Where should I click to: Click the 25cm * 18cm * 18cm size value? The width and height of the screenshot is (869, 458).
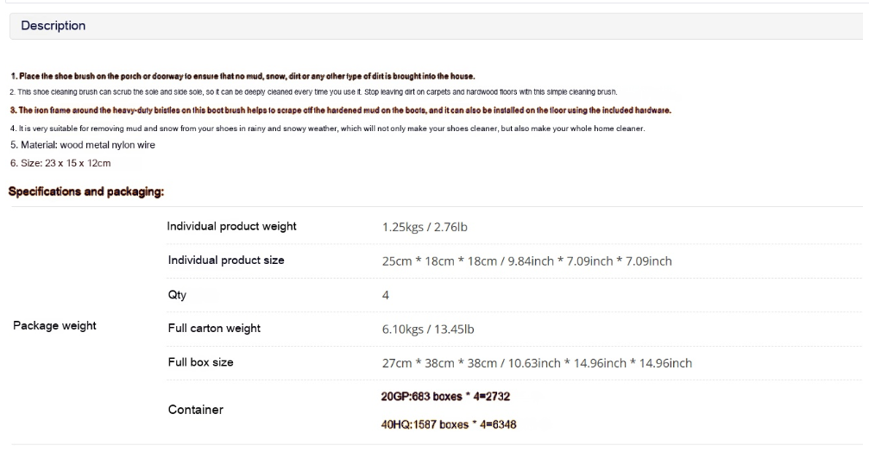pyautogui.click(x=526, y=261)
